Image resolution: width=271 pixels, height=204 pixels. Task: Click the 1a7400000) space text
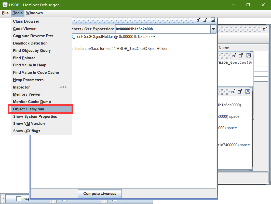234,145
